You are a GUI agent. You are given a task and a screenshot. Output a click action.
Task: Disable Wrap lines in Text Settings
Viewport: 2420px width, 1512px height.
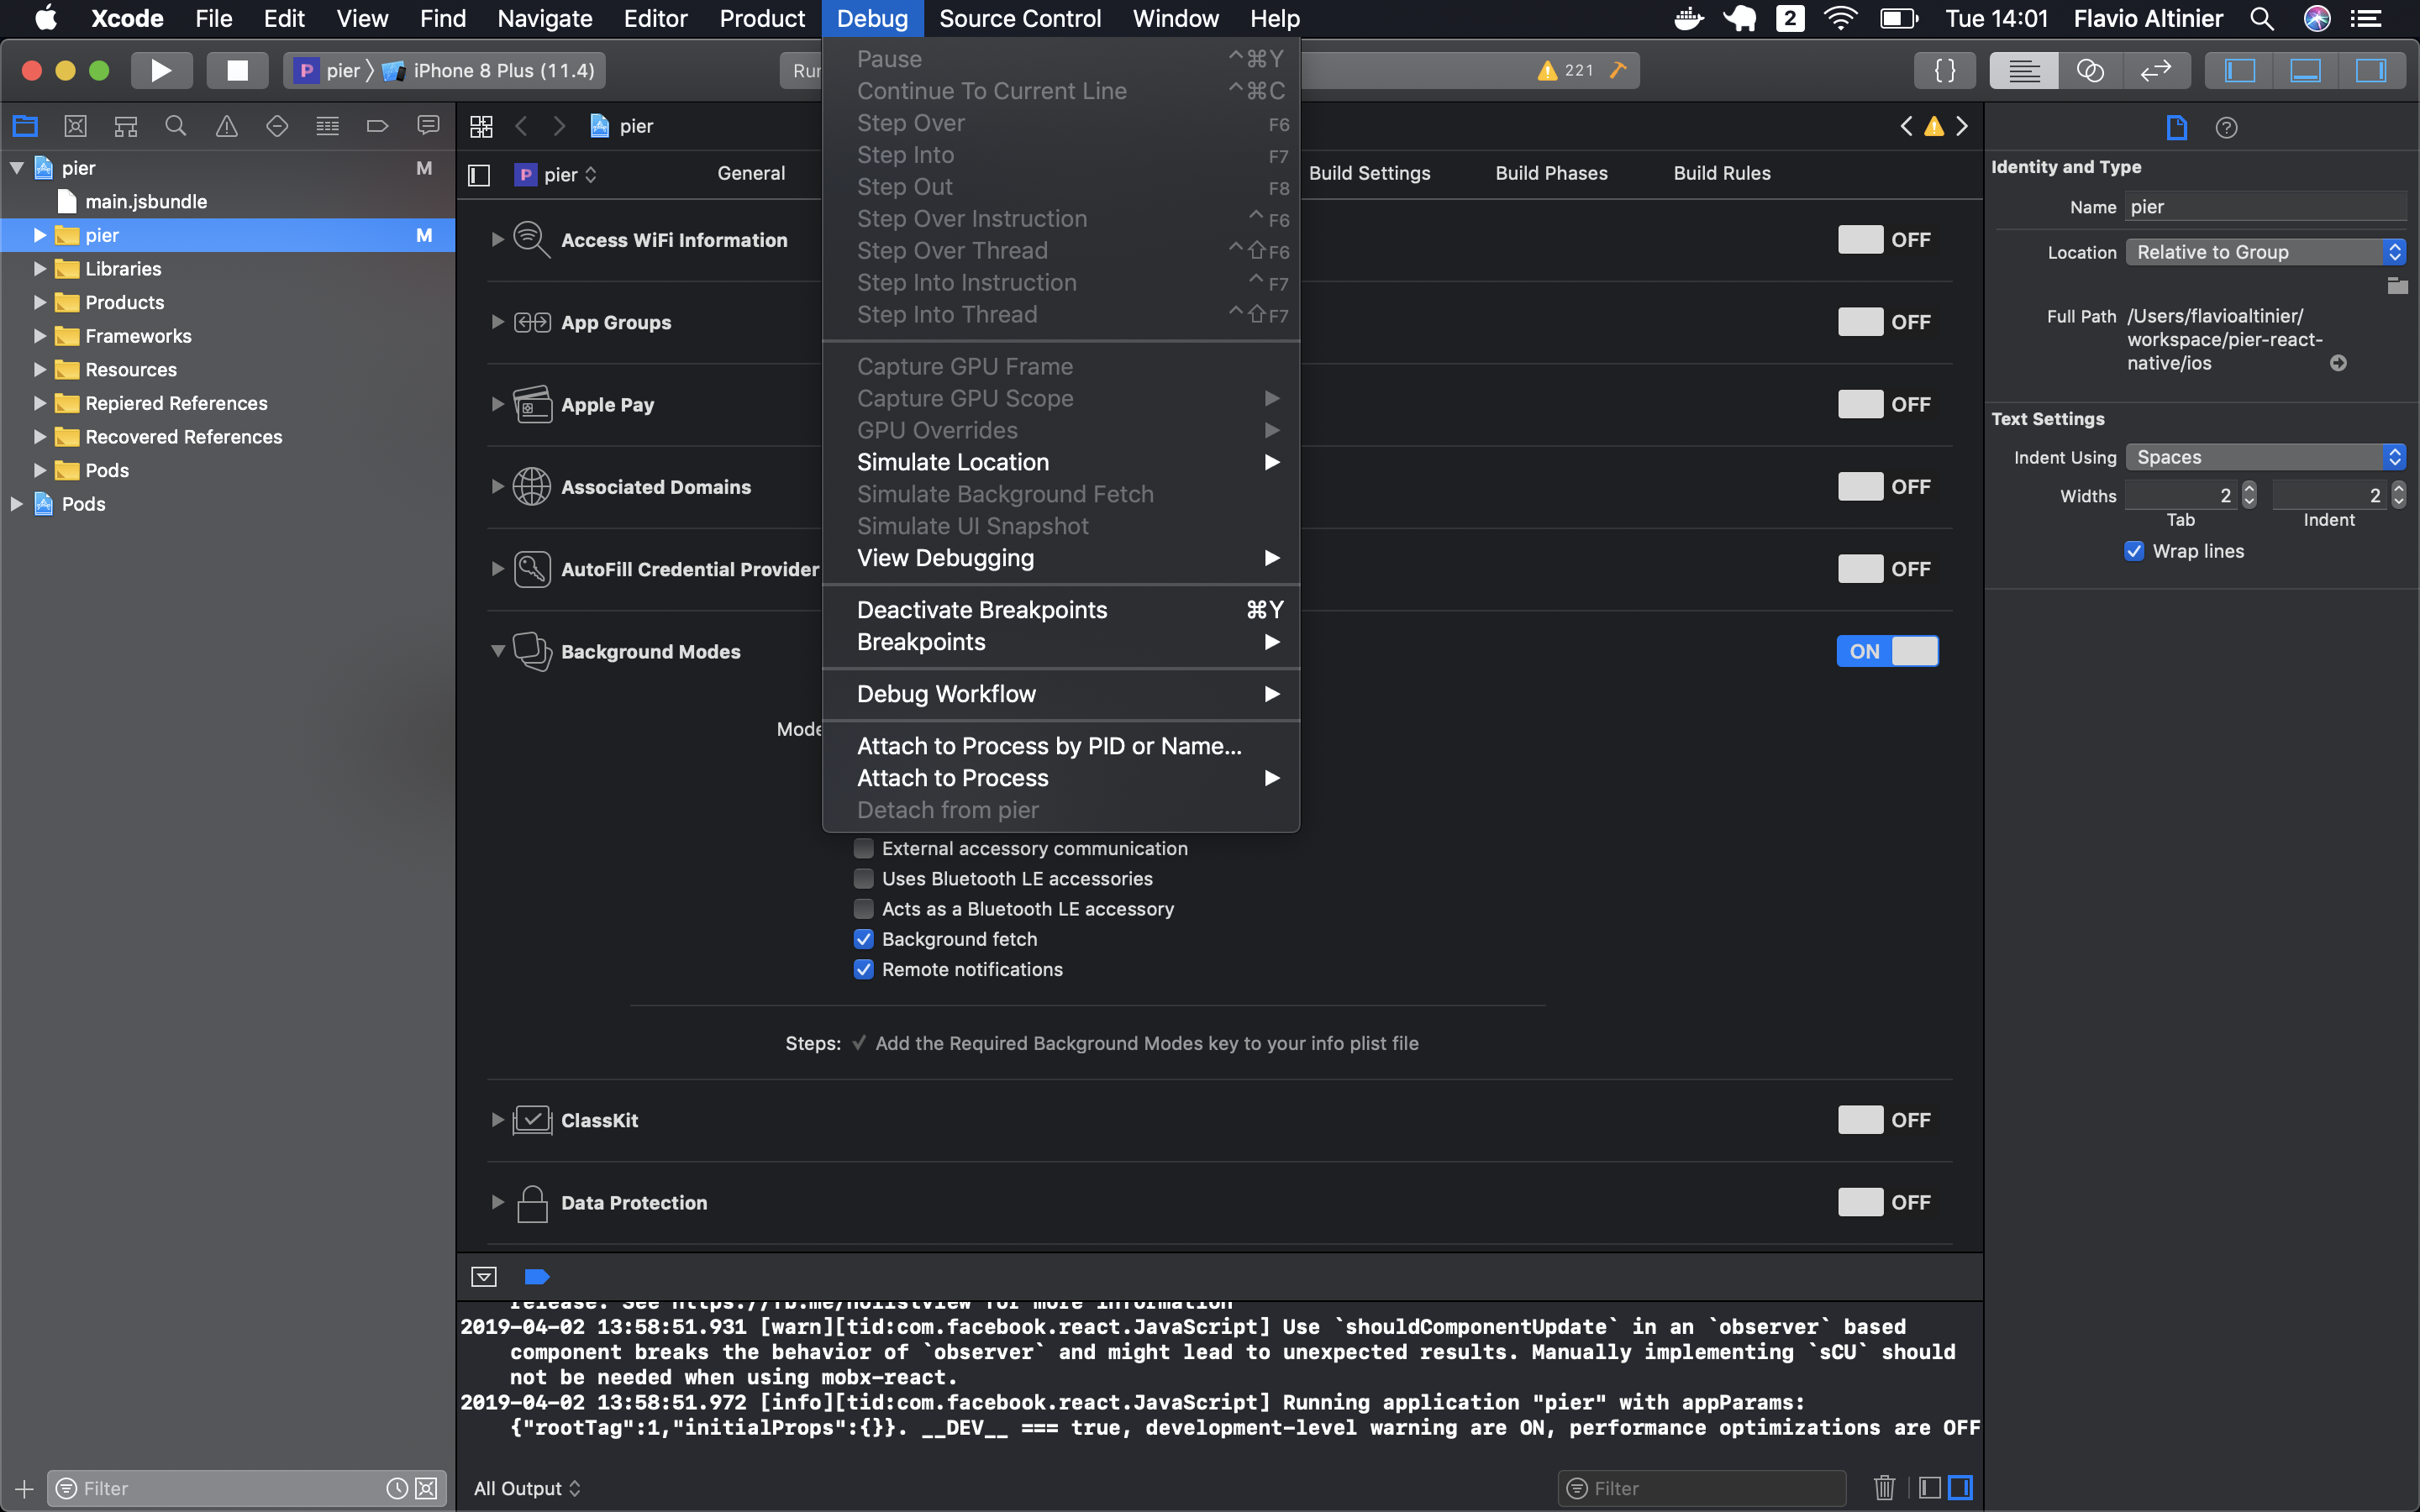(2135, 551)
